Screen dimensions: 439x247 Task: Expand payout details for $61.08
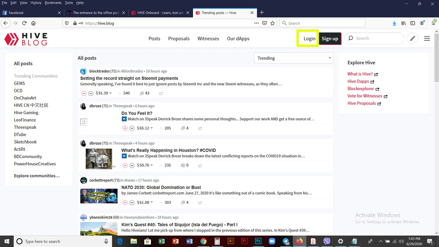(145, 202)
